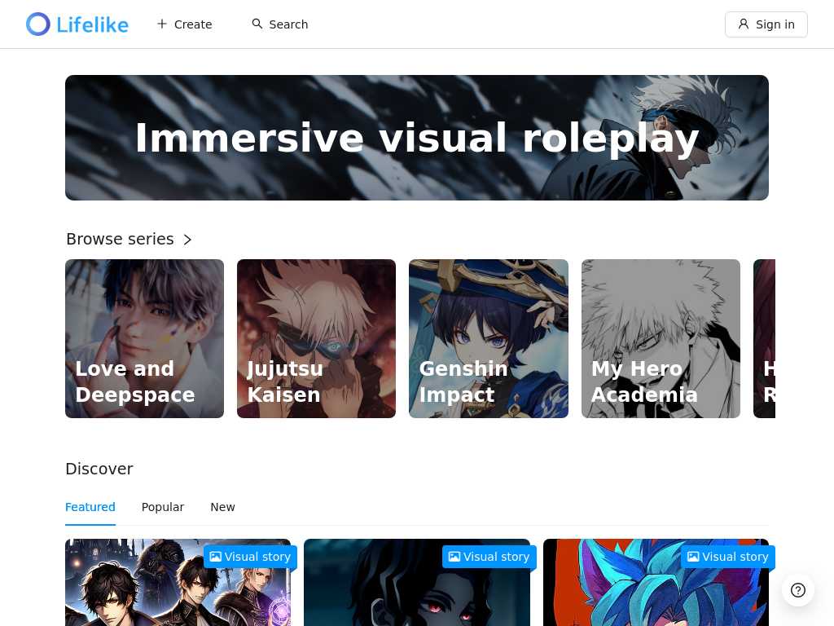Viewport: 834px width, 626px height.
Task: Open the Search option in header
Action: point(280,24)
